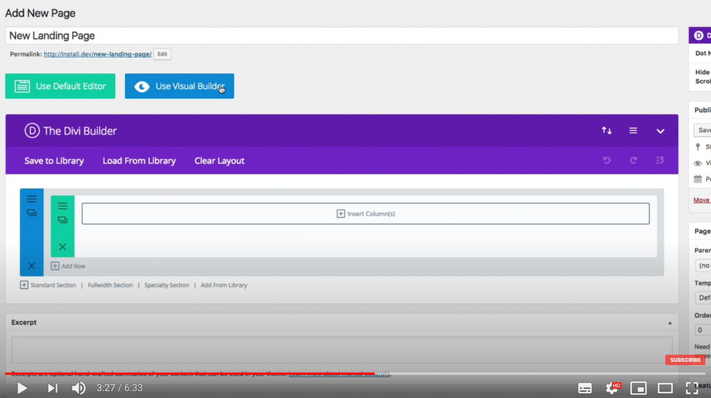The height and width of the screenshot is (398, 711).
Task: Collapse The Divi Builder panel chevron
Action: [660, 131]
